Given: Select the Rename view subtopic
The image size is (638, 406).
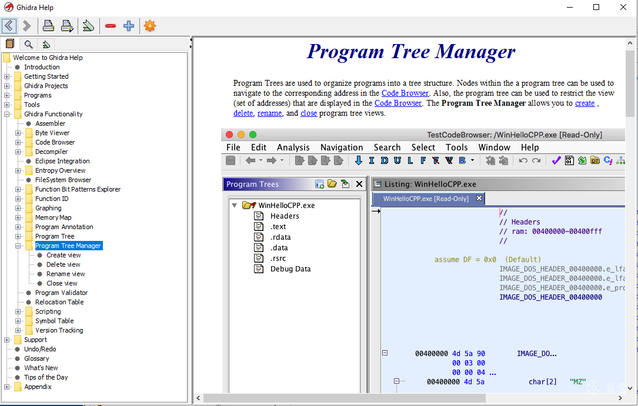Looking at the screenshot, I should (65, 274).
